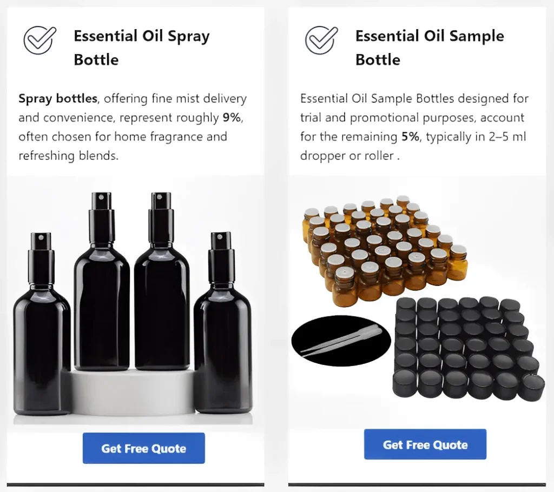The width and height of the screenshot is (554, 492).
Task: Click the rightmost black spray bottle
Action: (223, 322)
